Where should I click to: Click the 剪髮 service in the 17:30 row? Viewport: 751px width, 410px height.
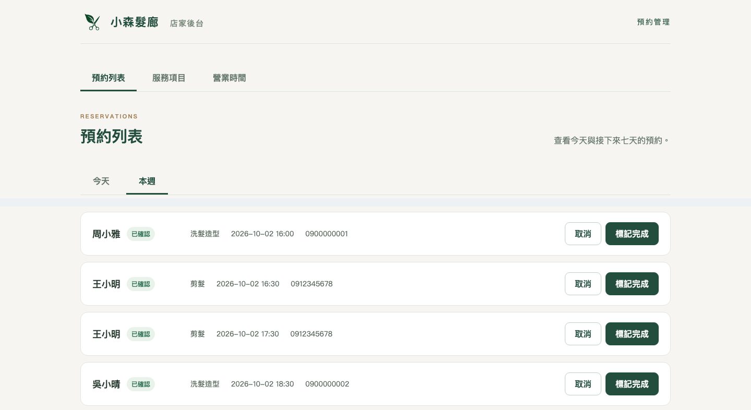pyautogui.click(x=198, y=334)
